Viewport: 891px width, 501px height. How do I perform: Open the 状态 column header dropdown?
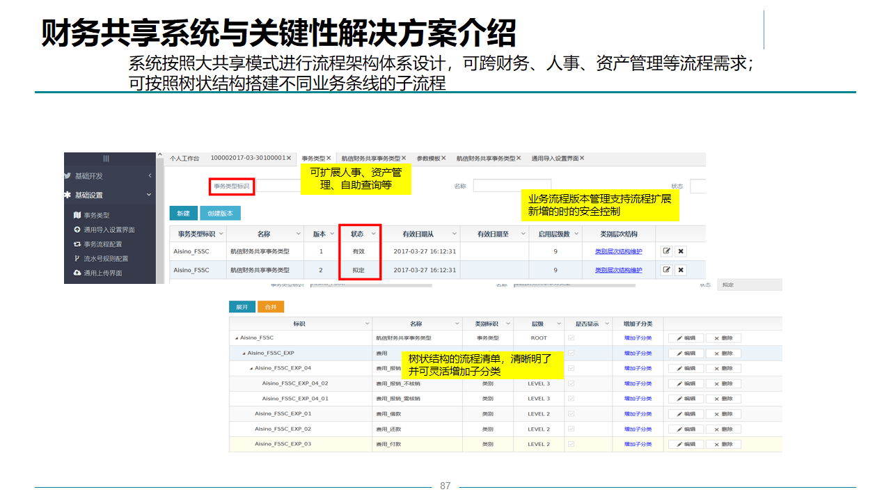[x=373, y=234]
